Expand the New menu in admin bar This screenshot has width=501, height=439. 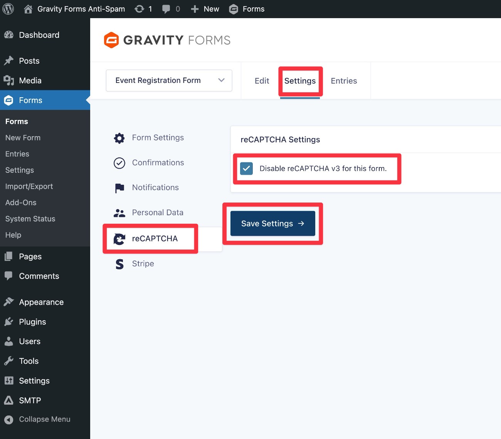[205, 9]
